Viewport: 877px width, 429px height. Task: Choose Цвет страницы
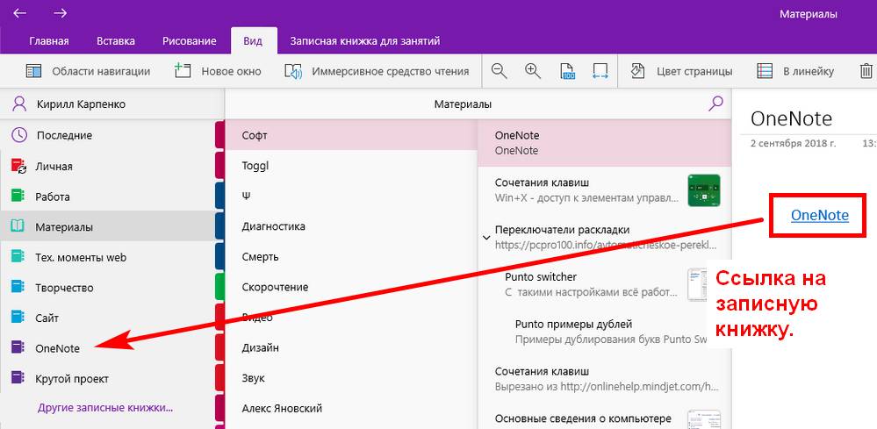point(681,72)
